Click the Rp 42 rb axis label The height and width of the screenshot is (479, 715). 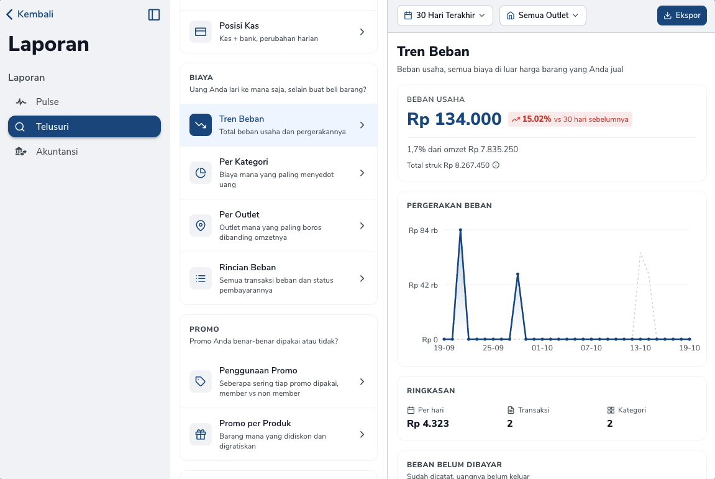(x=423, y=285)
